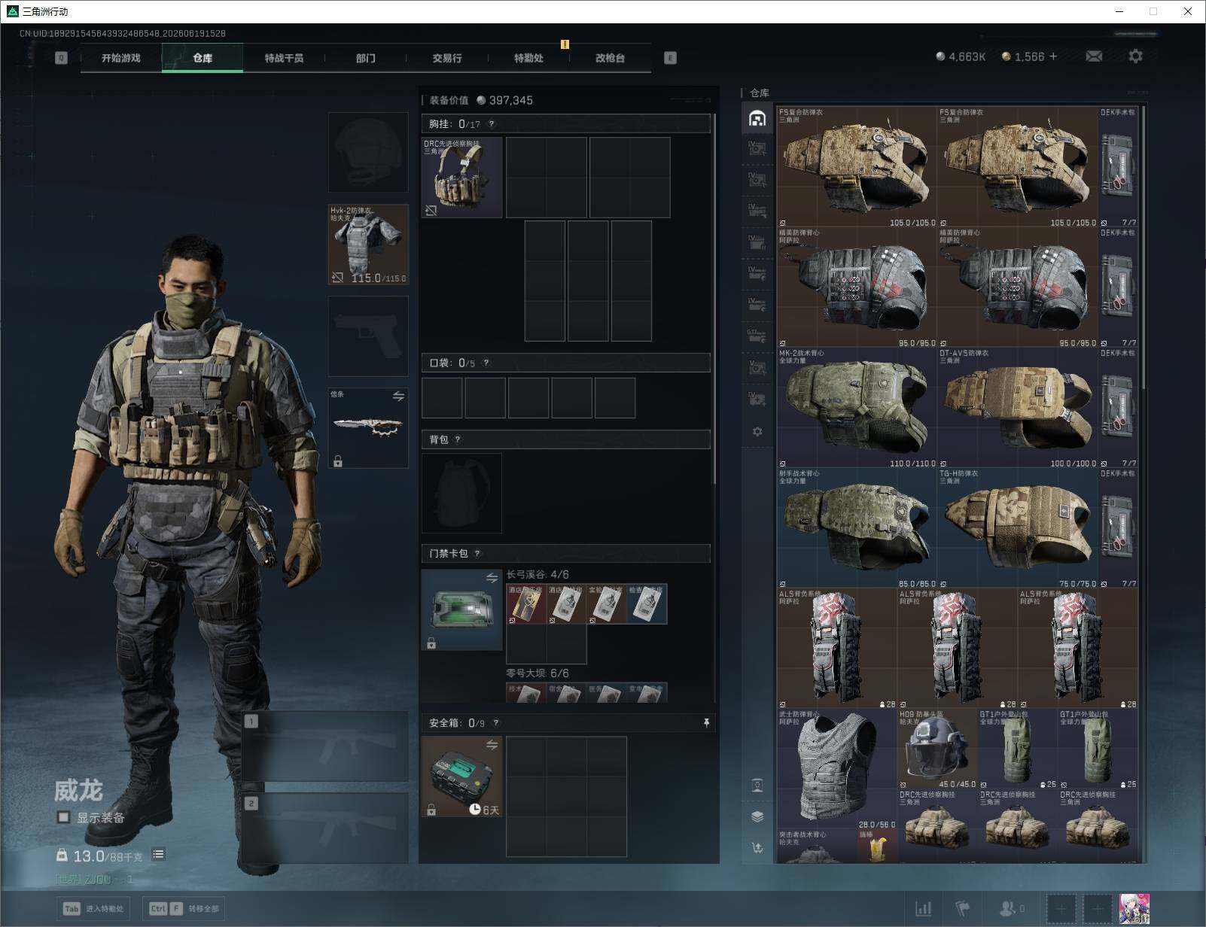Click the 进入特勤处 button

tap(94, 908)
